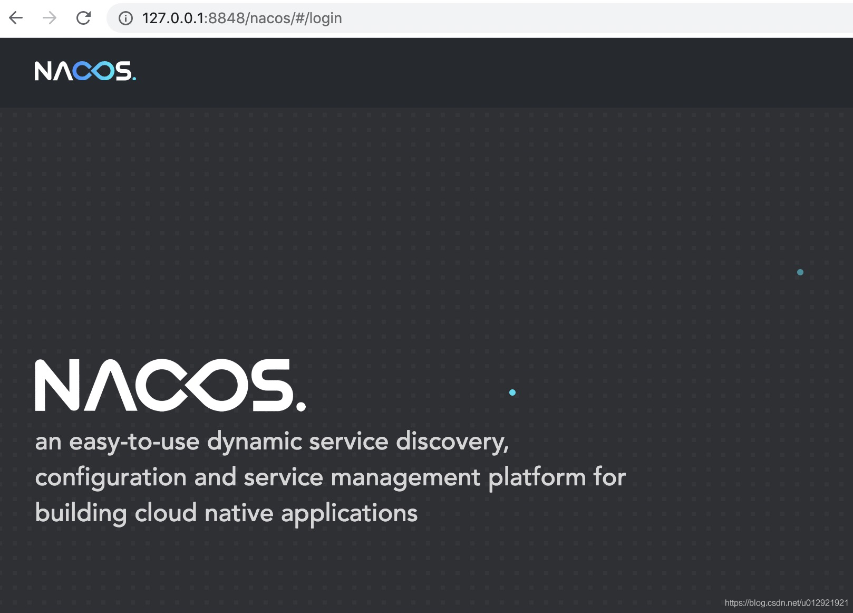This screenshot has height=613, width=853.
Task: Open the site information icon
Action: click(x=125, y=18)
